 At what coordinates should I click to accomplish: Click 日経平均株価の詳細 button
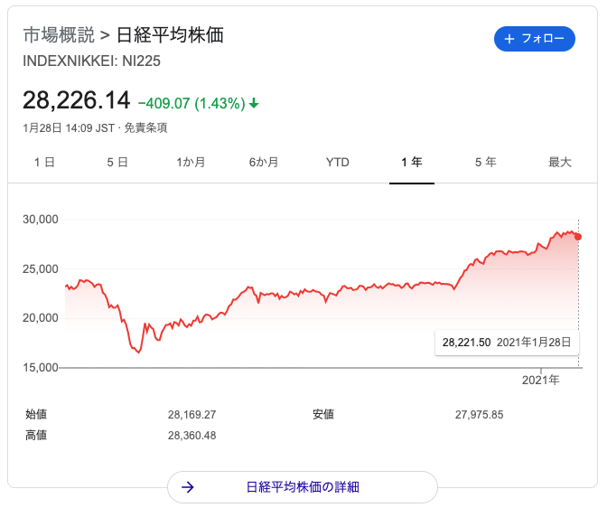[303, 487]
